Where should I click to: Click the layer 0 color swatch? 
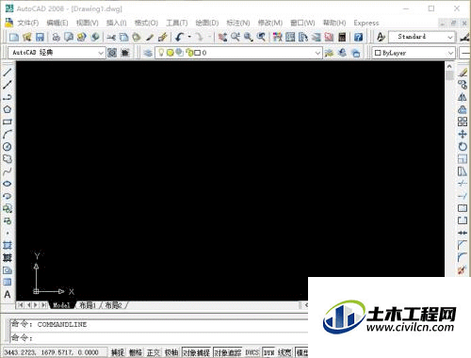tap(198, 53)
